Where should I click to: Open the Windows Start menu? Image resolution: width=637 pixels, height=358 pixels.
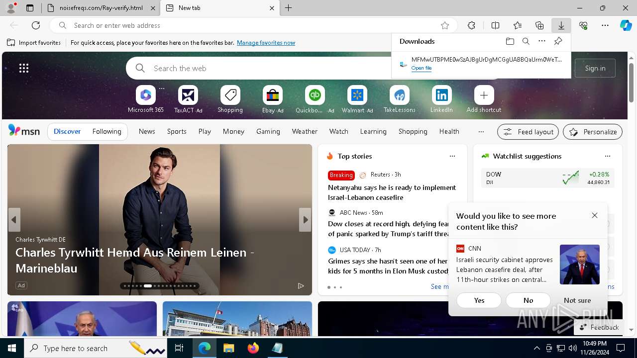point(12,348)
